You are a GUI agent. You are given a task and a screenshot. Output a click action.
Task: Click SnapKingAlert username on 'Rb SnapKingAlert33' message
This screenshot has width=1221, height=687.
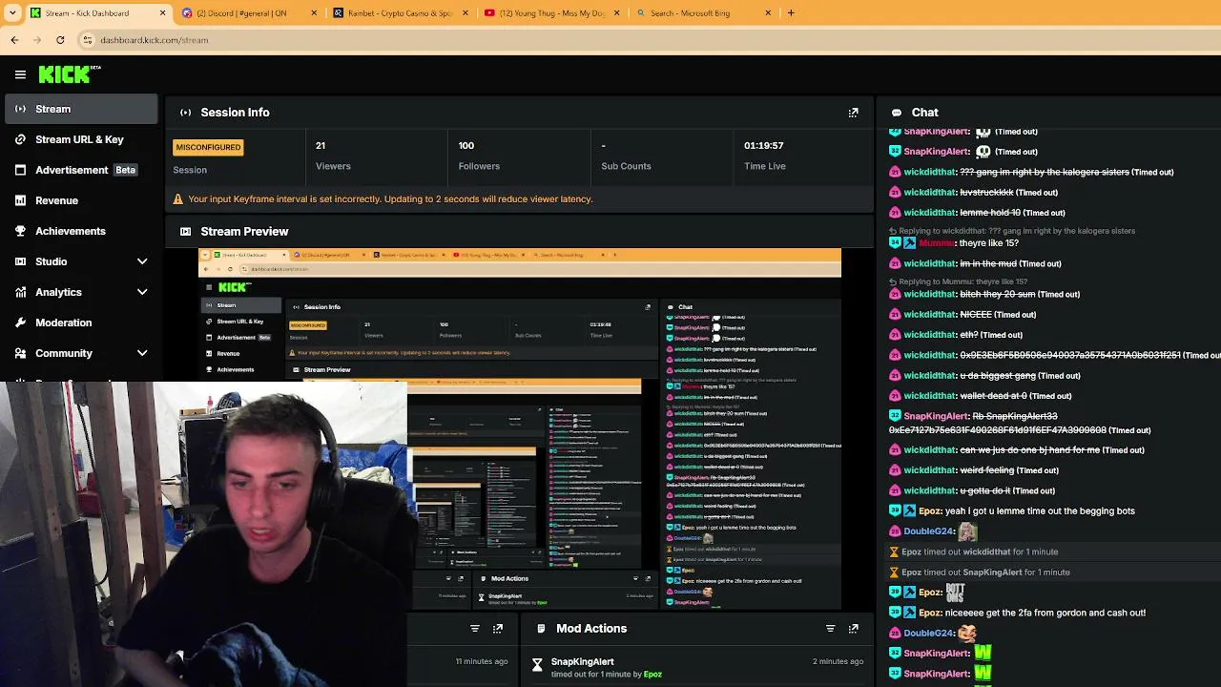click(x=936, y=416)
